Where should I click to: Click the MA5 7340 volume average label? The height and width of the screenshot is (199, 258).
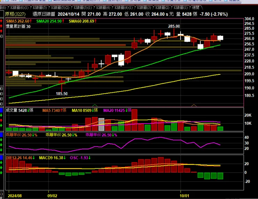tap(54, 110)
